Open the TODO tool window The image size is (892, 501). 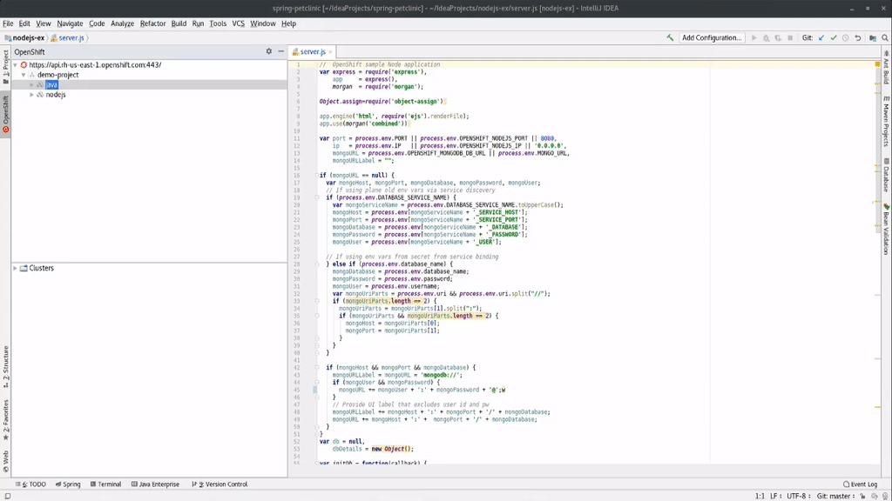pyautogui.click(x=31, y=484)
